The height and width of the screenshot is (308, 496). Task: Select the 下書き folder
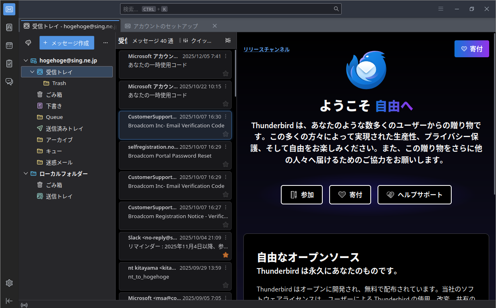pos(67,106)
